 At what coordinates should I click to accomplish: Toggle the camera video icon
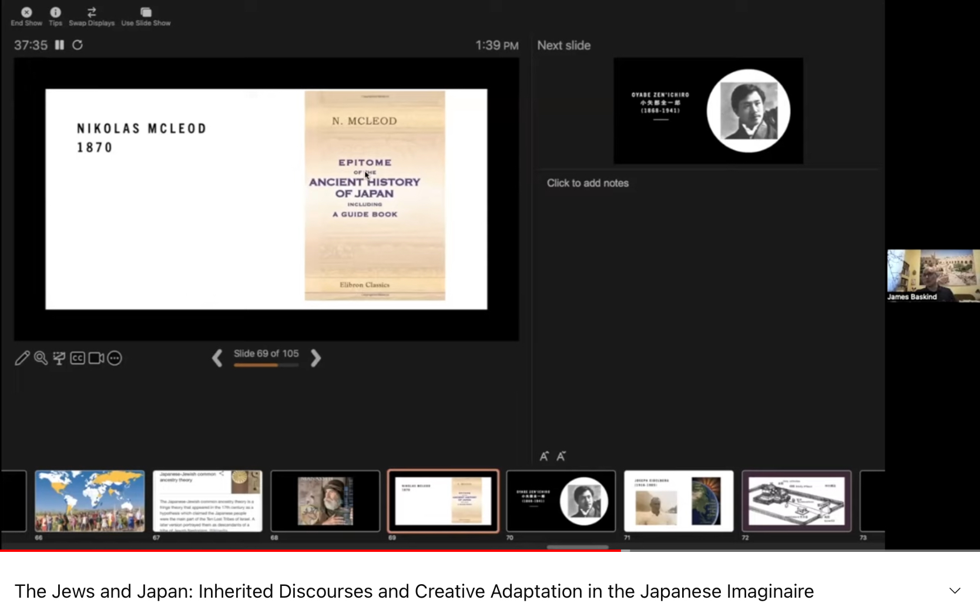point(96,358)
